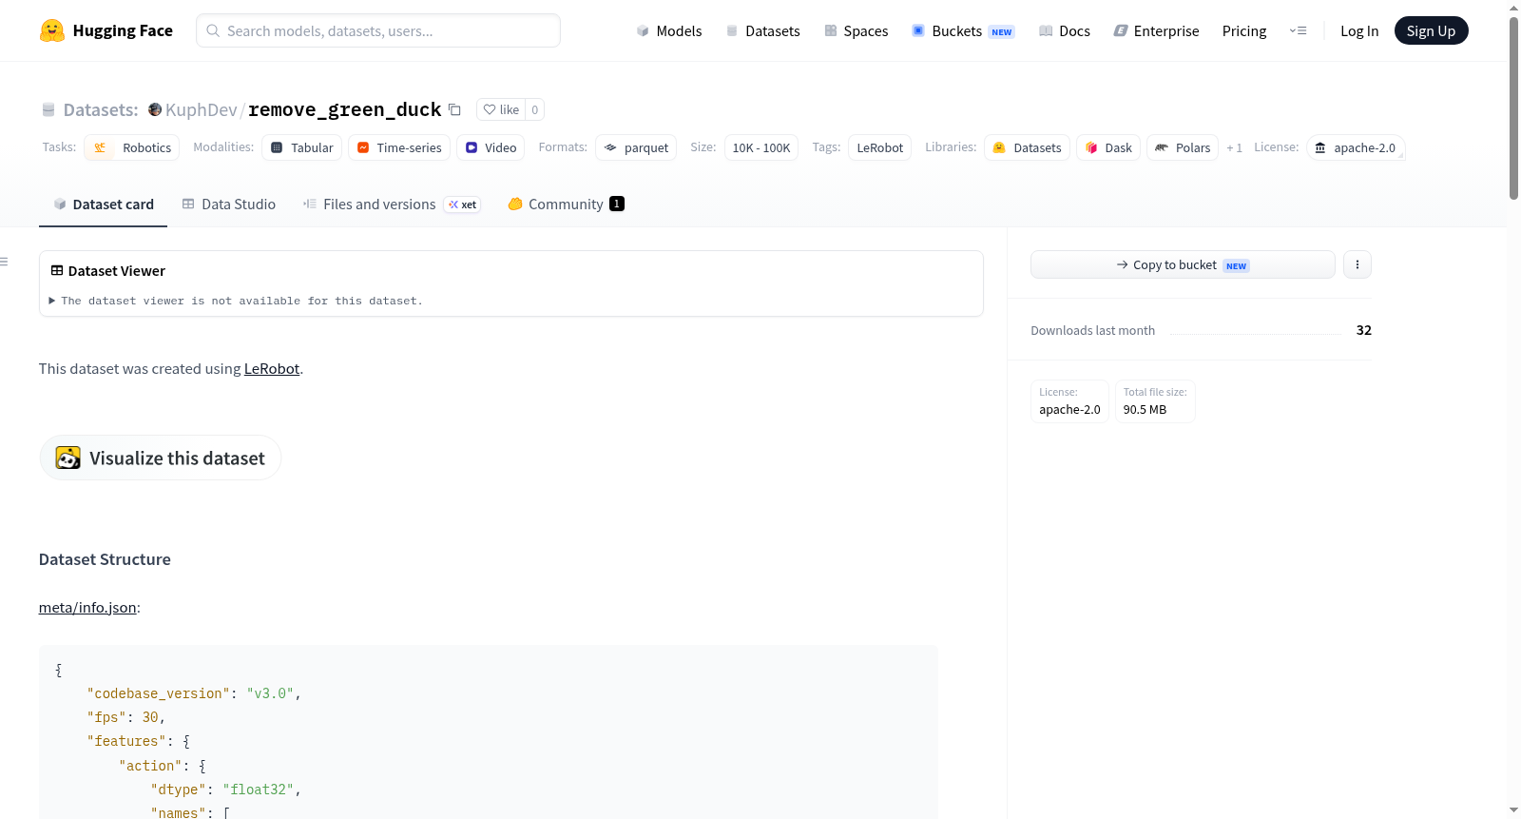Open the Enterprise page
Viewport: 1521px width, 819px height.
pos(1156,30)
